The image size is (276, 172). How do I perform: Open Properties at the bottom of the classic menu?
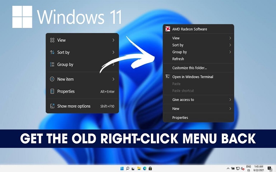coord(198,118)
